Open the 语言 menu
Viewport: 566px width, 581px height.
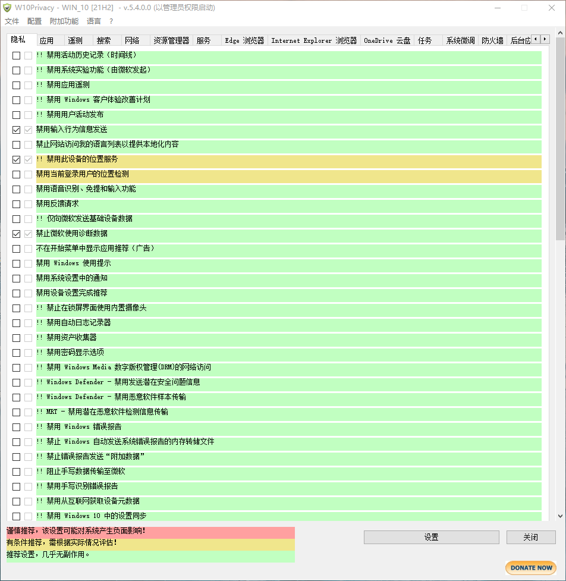[x=94, y=21]
